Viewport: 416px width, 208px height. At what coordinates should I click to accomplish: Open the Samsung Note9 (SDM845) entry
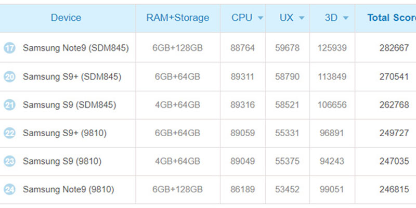click(x=76, y=48)
